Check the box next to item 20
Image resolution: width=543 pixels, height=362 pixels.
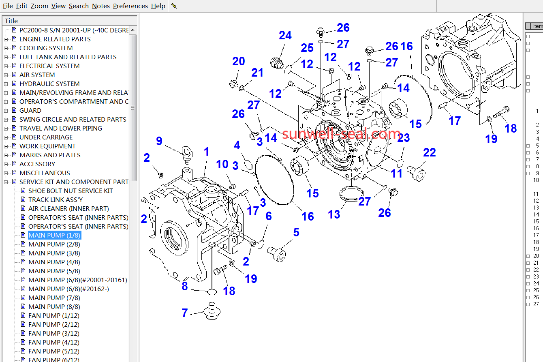pos(528,256)
